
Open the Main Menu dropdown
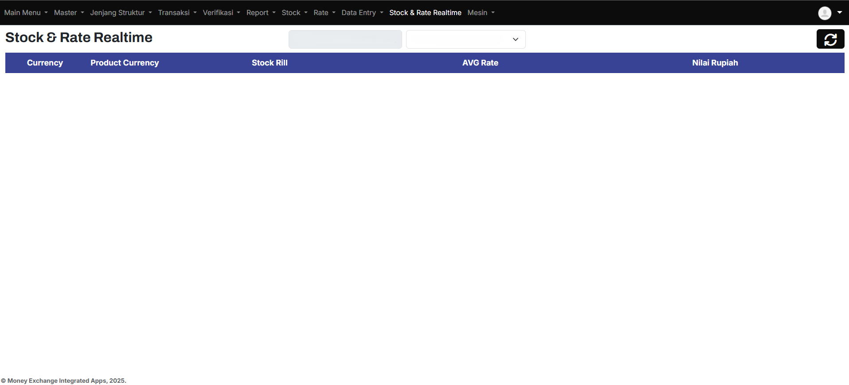click(x=26, y=13)
